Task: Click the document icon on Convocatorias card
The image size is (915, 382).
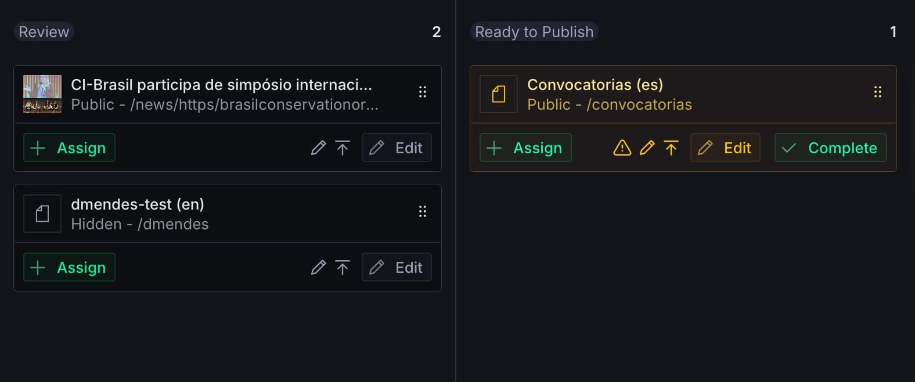Action: tap(498, 94)
